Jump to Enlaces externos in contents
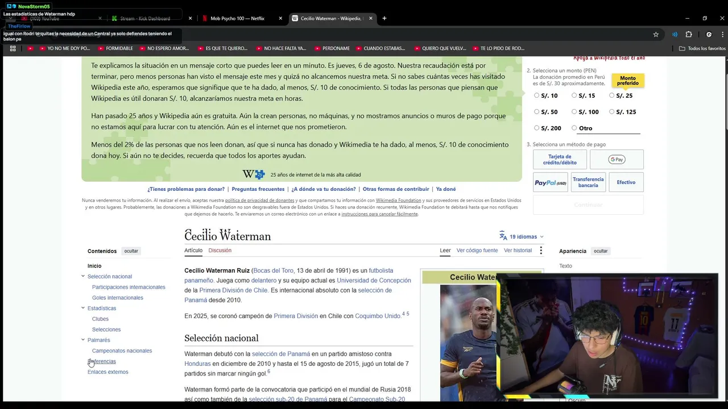Viewport: 728px width, 409px height. coord(108,372)
